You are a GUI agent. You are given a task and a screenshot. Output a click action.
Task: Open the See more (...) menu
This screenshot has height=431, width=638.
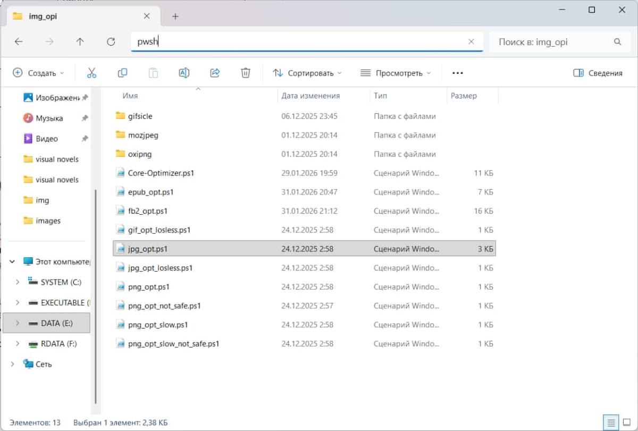pyautogui.click(x=457, y=73)
